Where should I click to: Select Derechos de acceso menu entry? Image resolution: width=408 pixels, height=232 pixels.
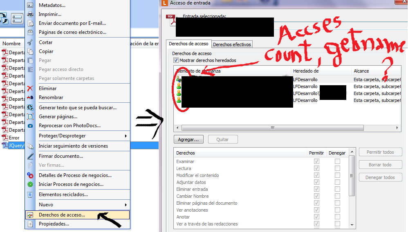[x=78, y=215]
